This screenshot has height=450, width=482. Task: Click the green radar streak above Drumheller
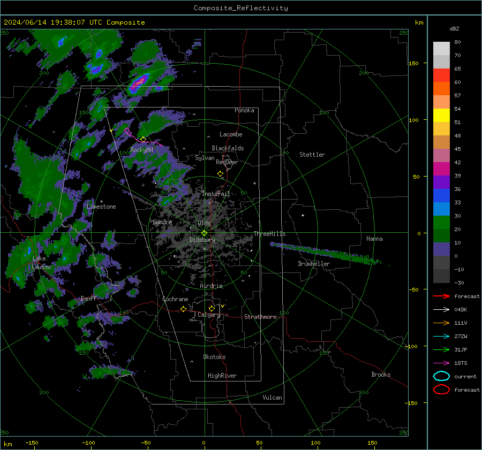(325, 253)
